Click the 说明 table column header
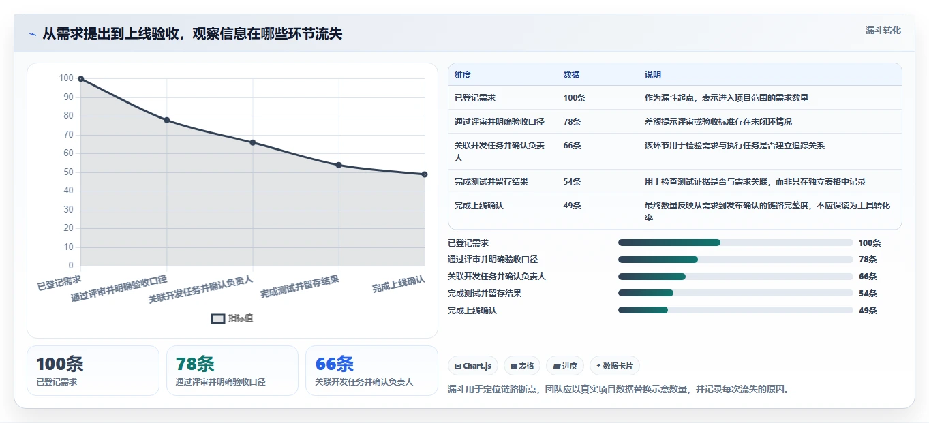 tap(653, 75)
